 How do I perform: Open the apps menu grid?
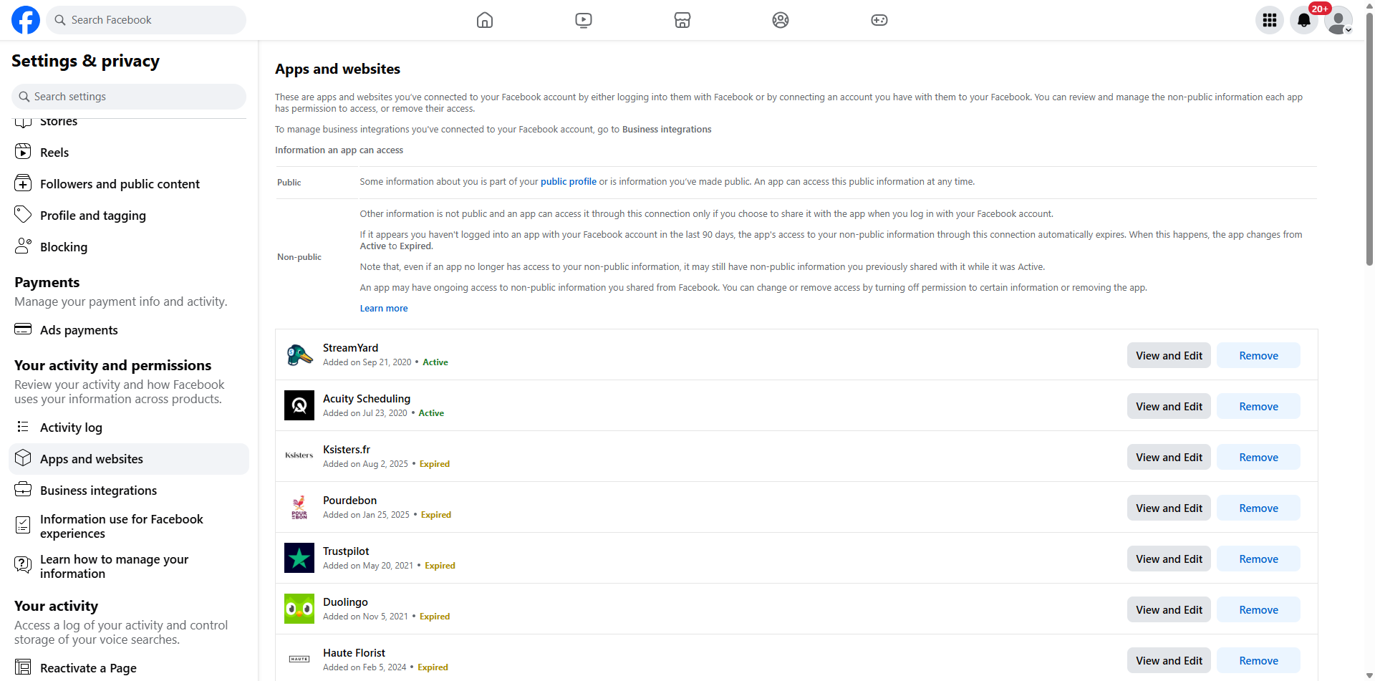(x=1269, y=20)
